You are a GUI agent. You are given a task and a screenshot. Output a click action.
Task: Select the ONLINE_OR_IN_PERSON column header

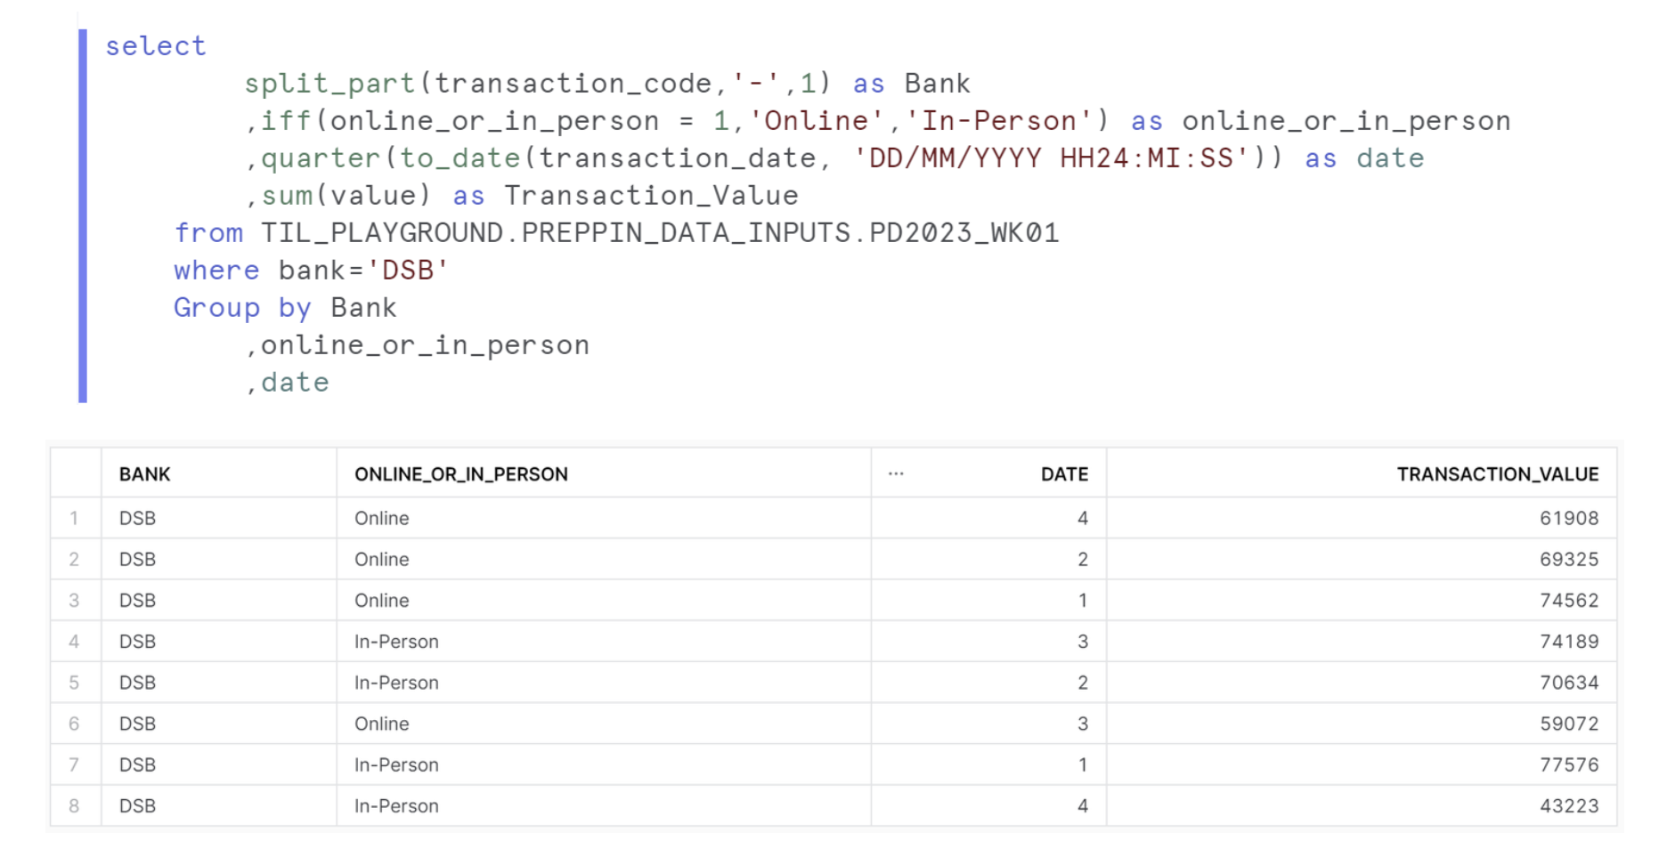click(460, 474)
